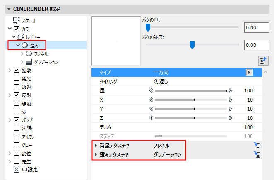Uncheck the 反射 checkbox
Viewport: 274px width, 180px height.
pos(17,95)
